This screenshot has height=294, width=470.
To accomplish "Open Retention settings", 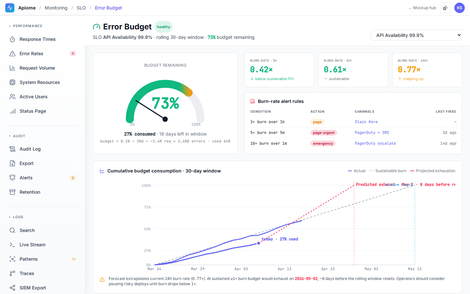I will (x=42, y=192).
